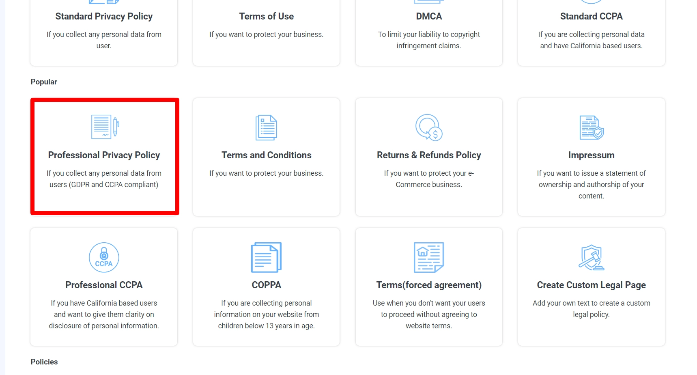
Task: Open the Terms(forced agreement) heading
Action: tap(429, 285)
